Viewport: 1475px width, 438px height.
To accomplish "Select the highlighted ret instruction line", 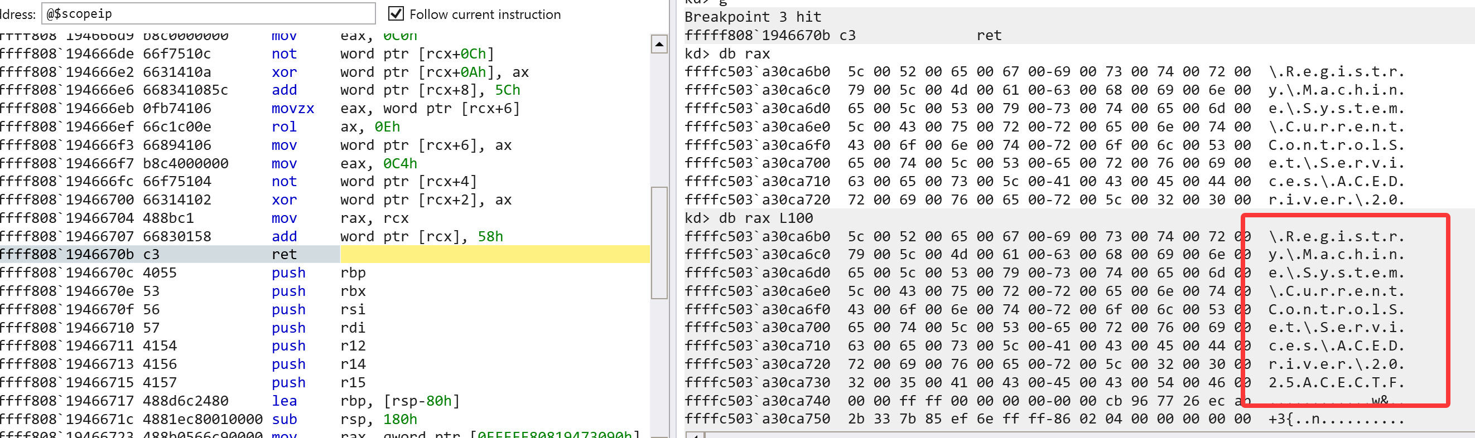I will click(284, 255).
